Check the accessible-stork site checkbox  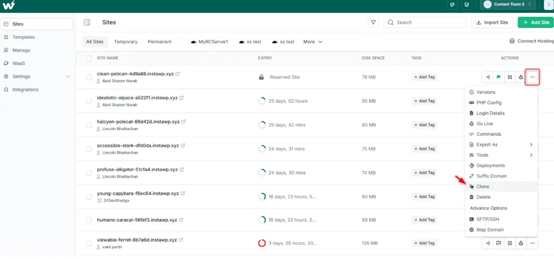tap(89, 149)
